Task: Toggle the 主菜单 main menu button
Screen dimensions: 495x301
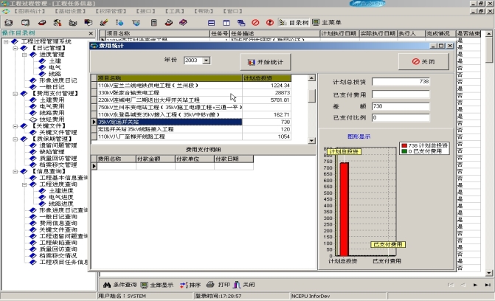Action: (x=327, y=22)
